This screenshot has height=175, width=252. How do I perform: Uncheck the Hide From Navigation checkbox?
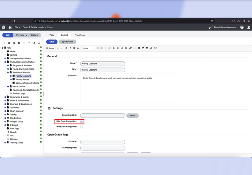[x=81, y=122]
